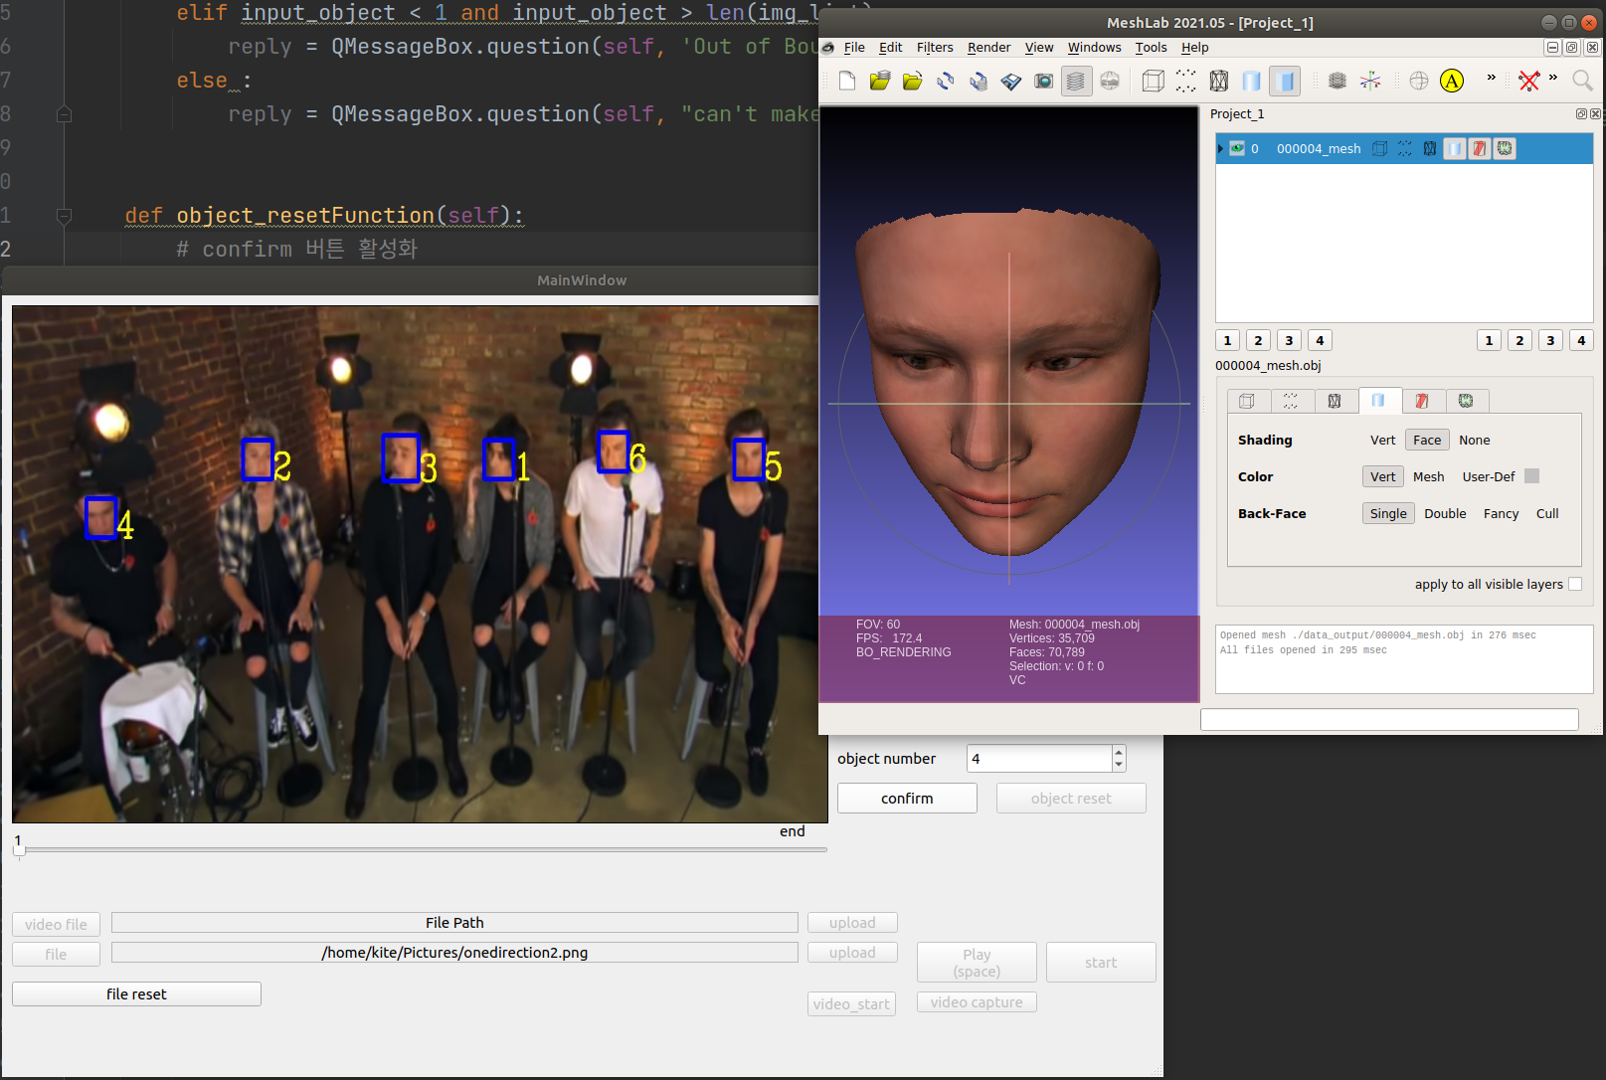Screen dimensions: 1606x1080
Task: Take a snapshot with the camera icon
Action: point(1044,81)
